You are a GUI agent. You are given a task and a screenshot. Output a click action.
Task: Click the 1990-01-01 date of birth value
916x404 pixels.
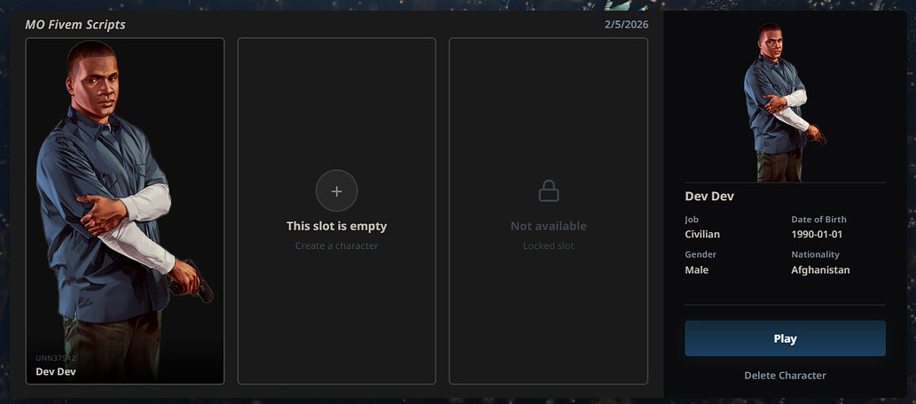point(817,234)
